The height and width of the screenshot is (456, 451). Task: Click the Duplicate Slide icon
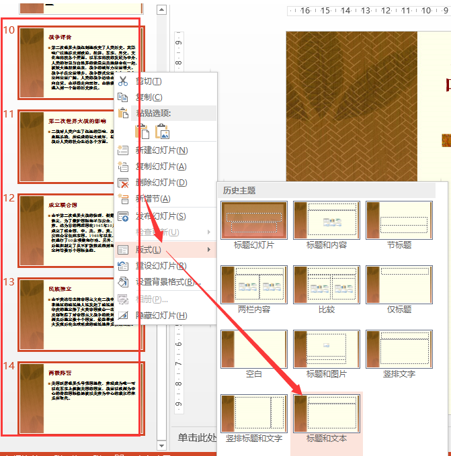point(123,167)
